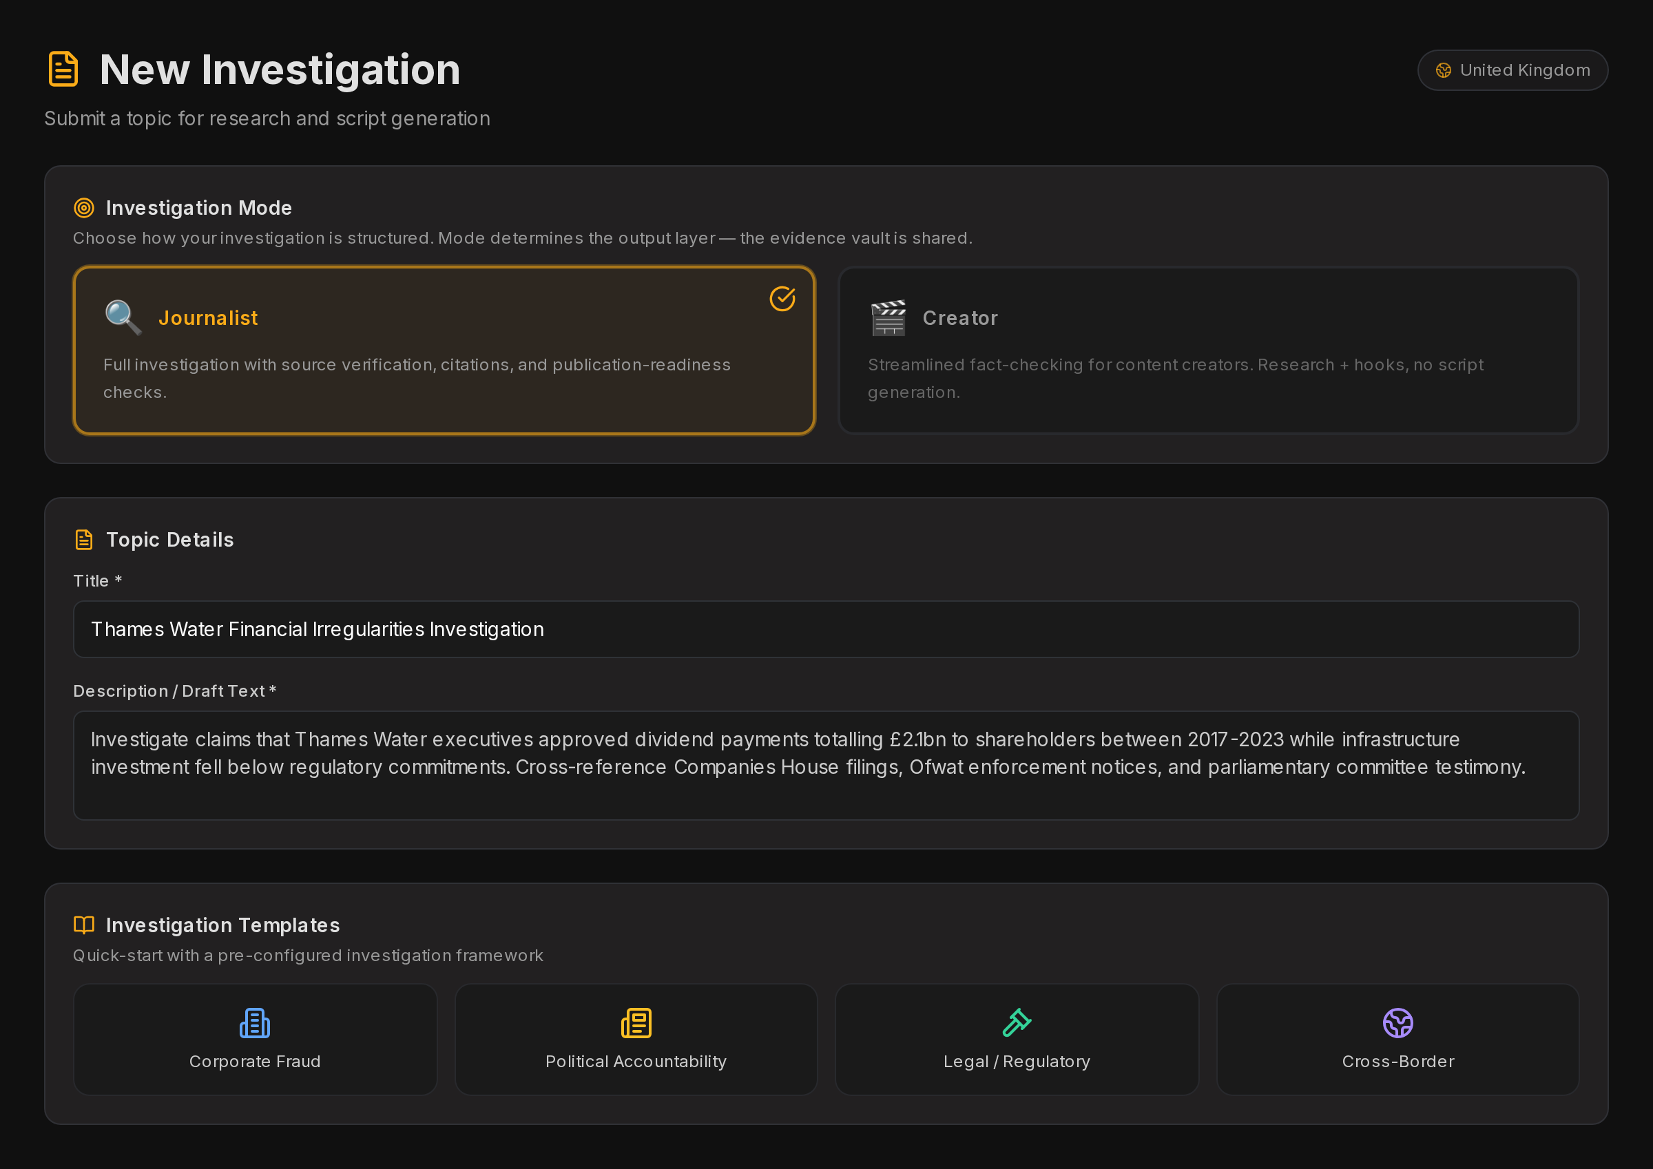Choose the Cross-Border template
This screenshot has width=1653, height=1169.
[1397, 1040]
